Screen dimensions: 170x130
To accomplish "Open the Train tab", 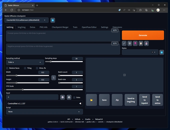I will [x=75, y=27].
